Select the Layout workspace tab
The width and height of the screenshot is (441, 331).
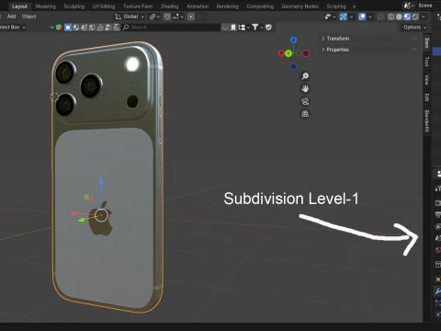point(19,6)
